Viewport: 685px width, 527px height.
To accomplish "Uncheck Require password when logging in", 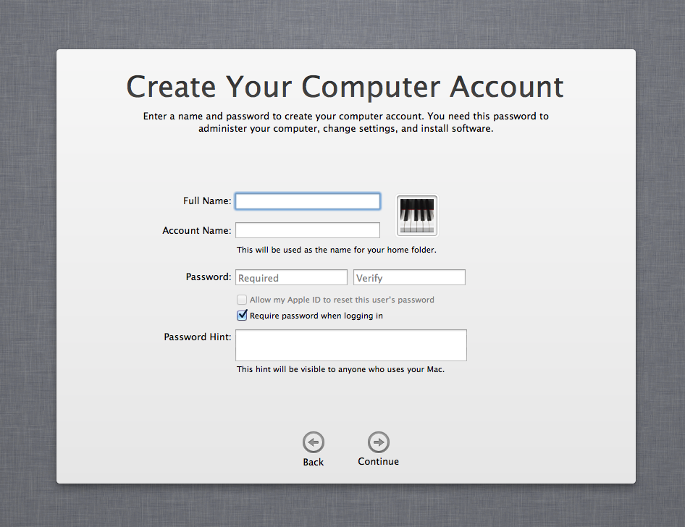I will (x=242, y=315).
